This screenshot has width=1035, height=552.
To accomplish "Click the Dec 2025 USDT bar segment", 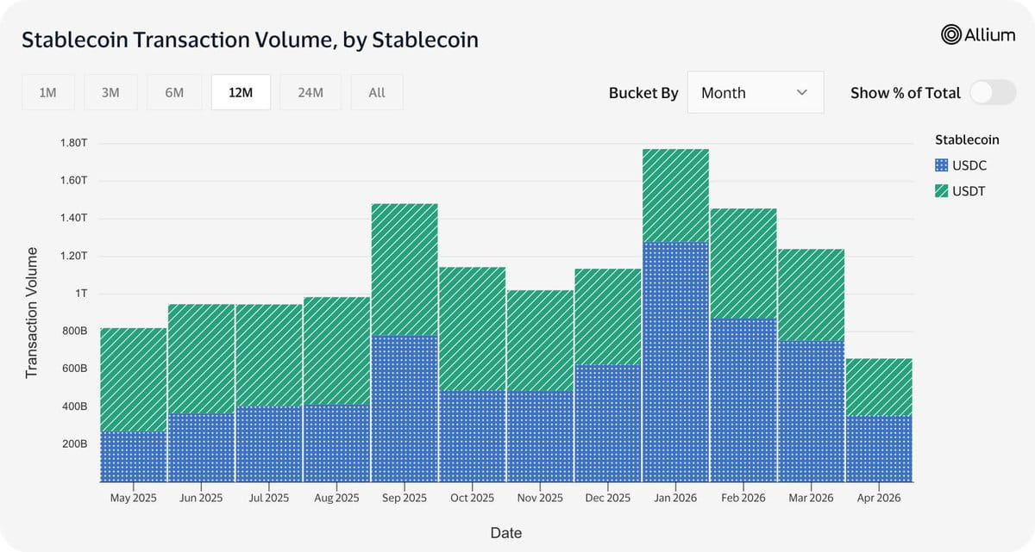I will click(608, 317).
